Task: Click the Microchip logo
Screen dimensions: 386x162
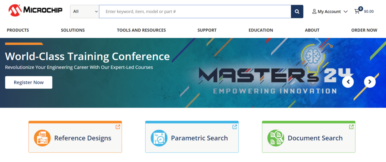Action: (35, 10)
